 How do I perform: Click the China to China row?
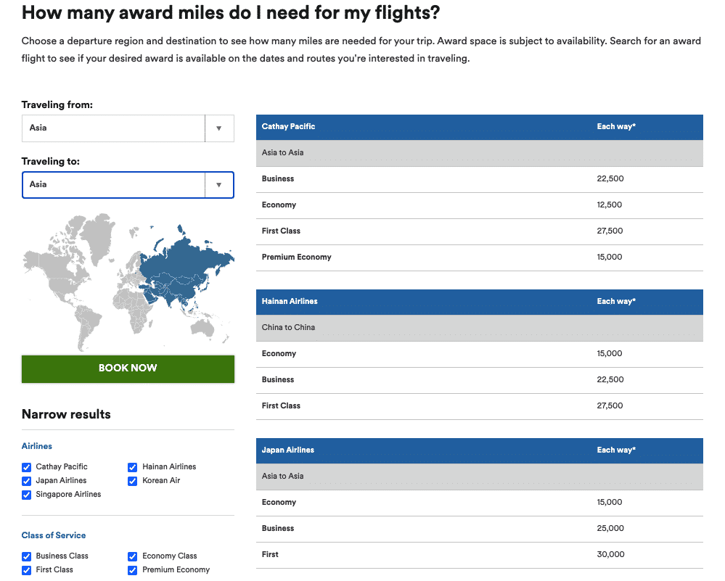pos(480,328)
